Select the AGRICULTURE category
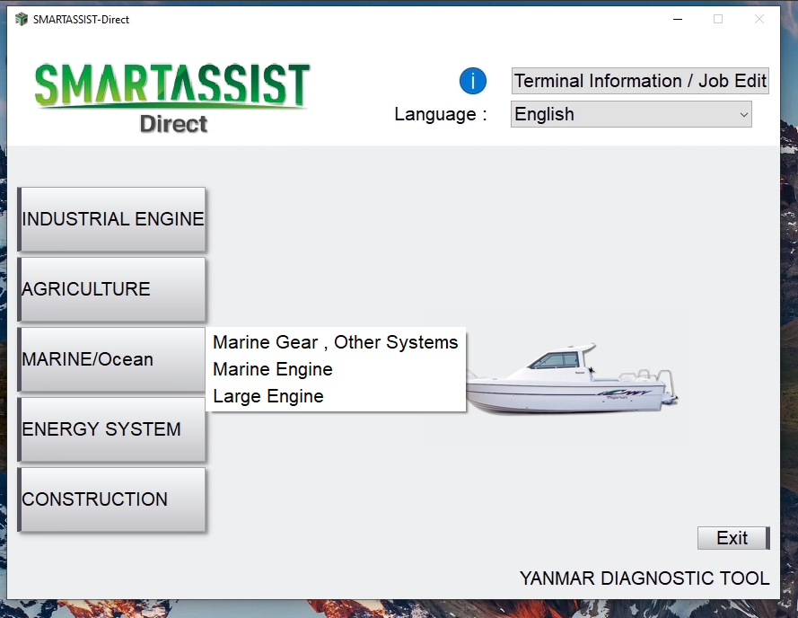This screenshot has width=798, height=618. (x=111, y=288)
